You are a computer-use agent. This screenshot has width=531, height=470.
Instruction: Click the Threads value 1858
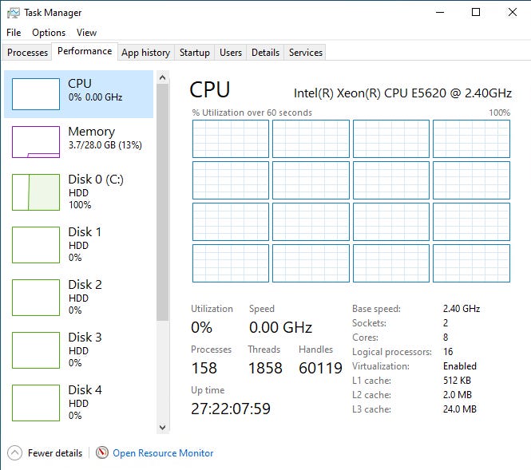coord(265,368)
